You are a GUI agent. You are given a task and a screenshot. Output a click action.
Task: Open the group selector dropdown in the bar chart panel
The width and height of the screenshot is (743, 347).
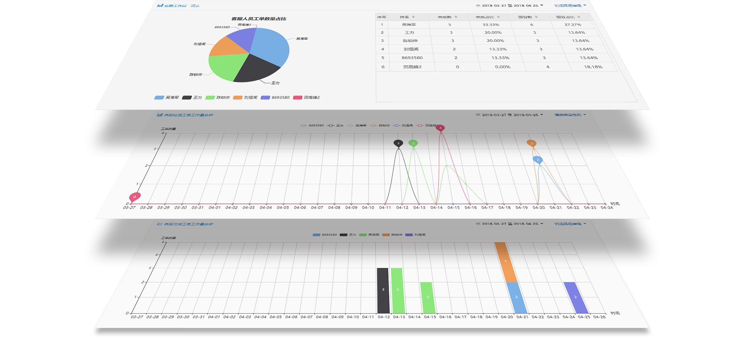click(570, 224)
